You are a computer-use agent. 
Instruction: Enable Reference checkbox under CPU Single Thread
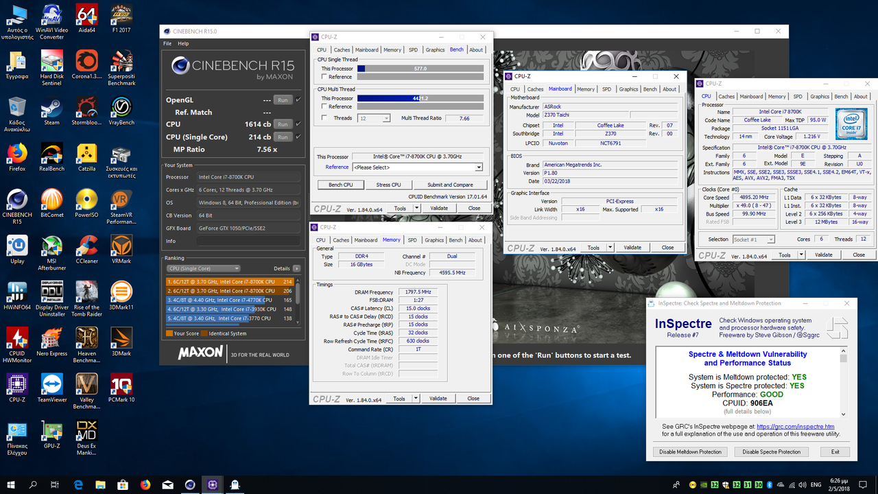(324, 77)
